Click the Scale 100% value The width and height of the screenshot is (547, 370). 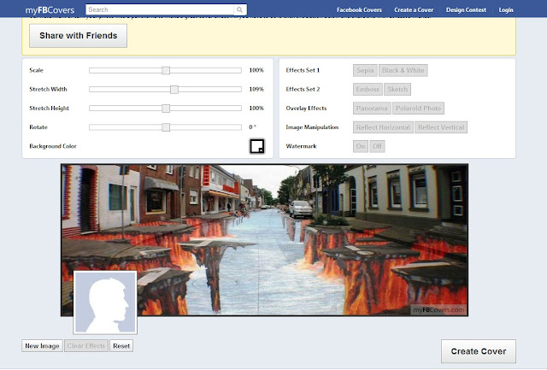pyautogui.click(x=256, y=70)
